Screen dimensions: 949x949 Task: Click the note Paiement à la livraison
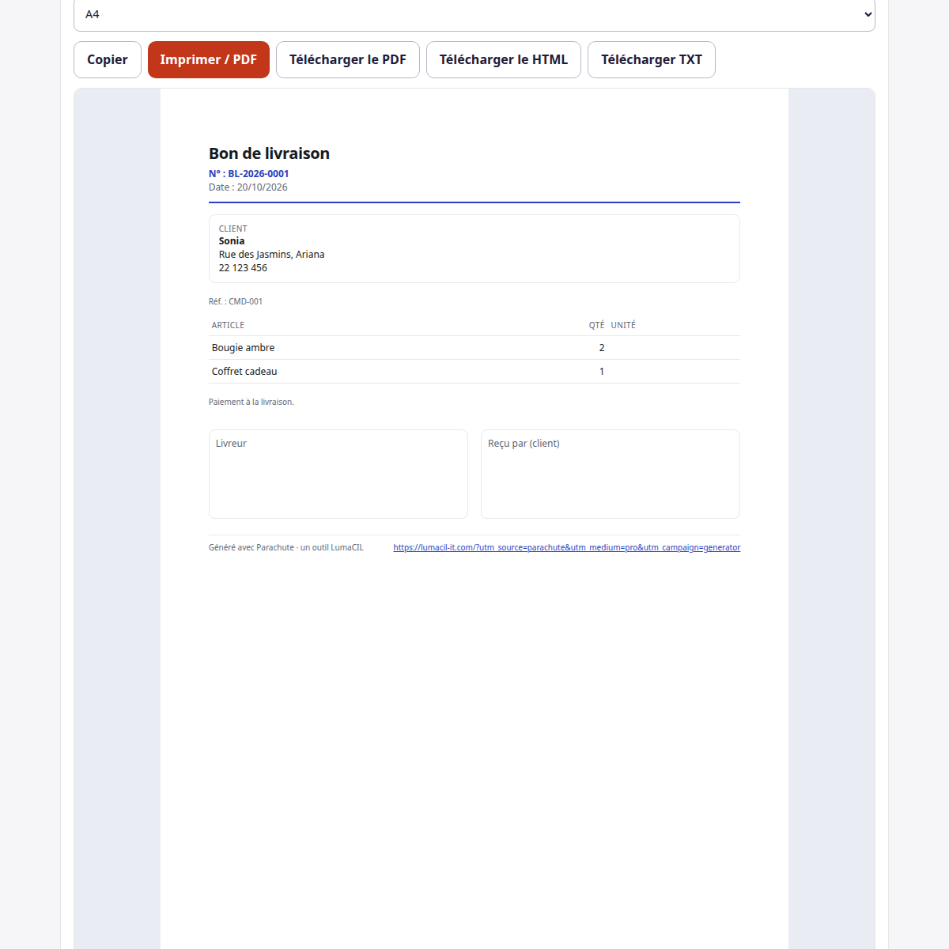[x=251, y=402]
